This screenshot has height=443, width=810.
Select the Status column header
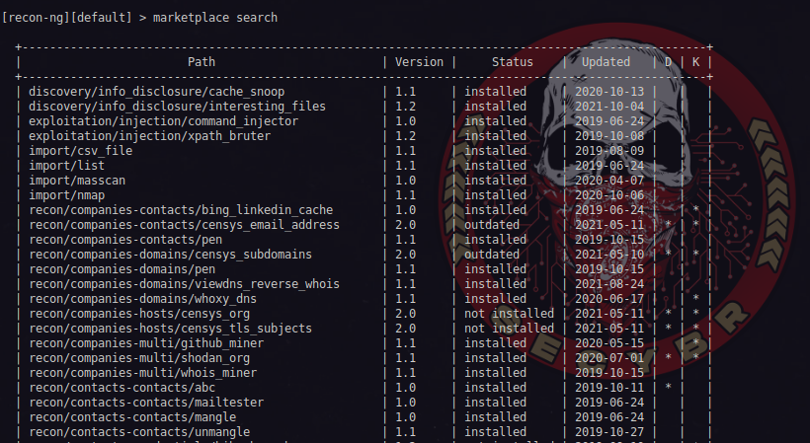tap(512, 61)
